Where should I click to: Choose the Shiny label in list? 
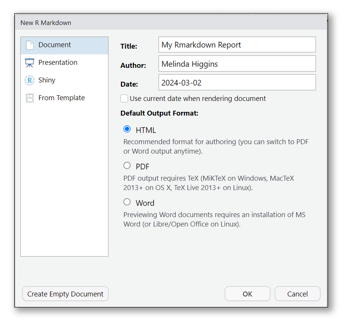point(47,80)
